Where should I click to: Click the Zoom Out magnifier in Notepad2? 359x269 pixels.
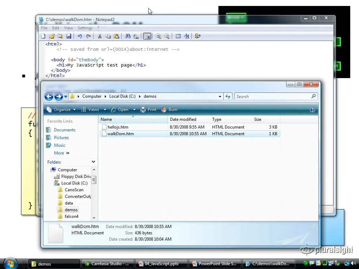pos(167,36)
